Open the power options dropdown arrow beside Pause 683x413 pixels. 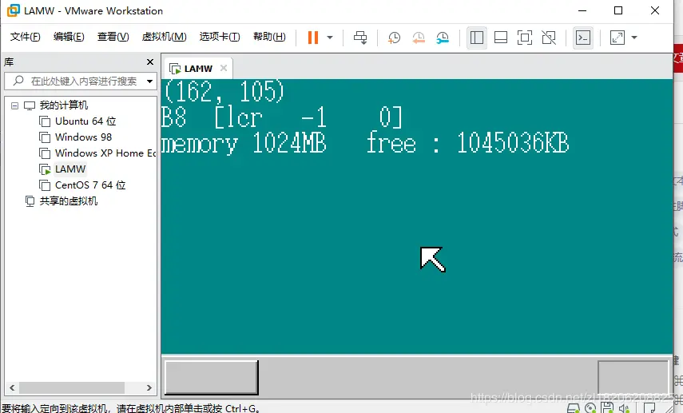pyautogui.click(x=330, y=38)
